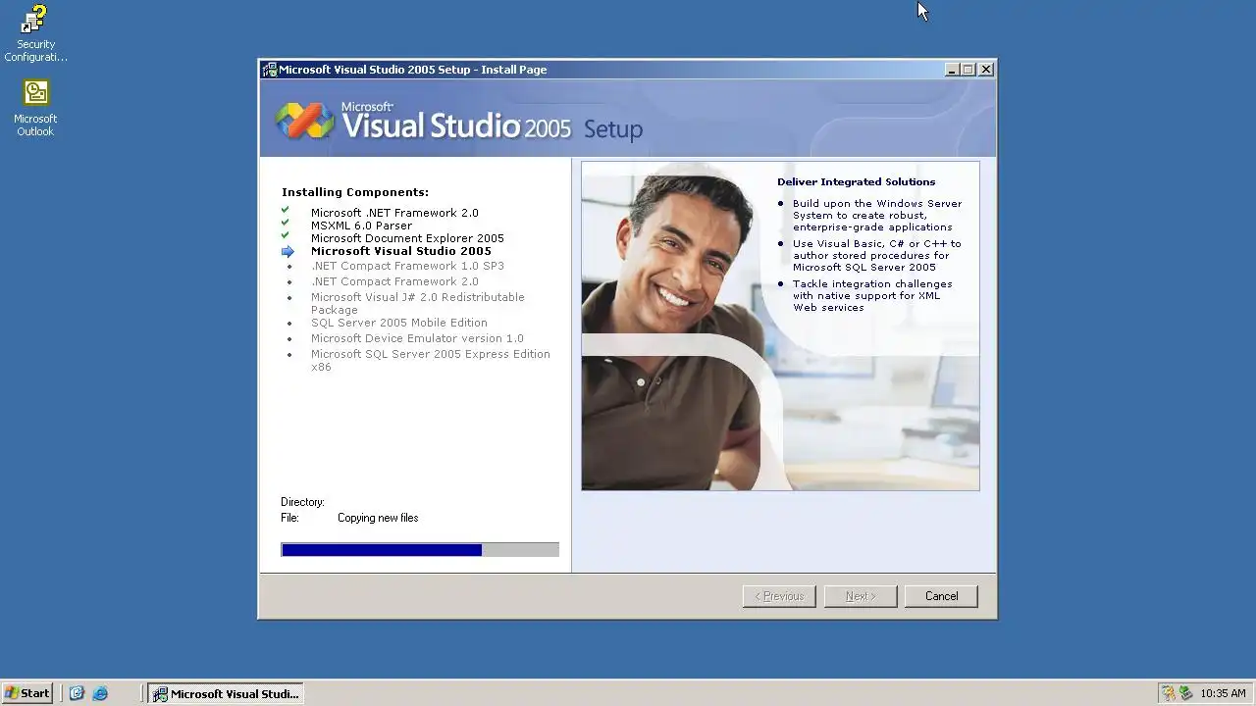Click the 'Tackle integration challenges' bullet
The height and width of the screenshot is (706, 1256).
point(872,295)
